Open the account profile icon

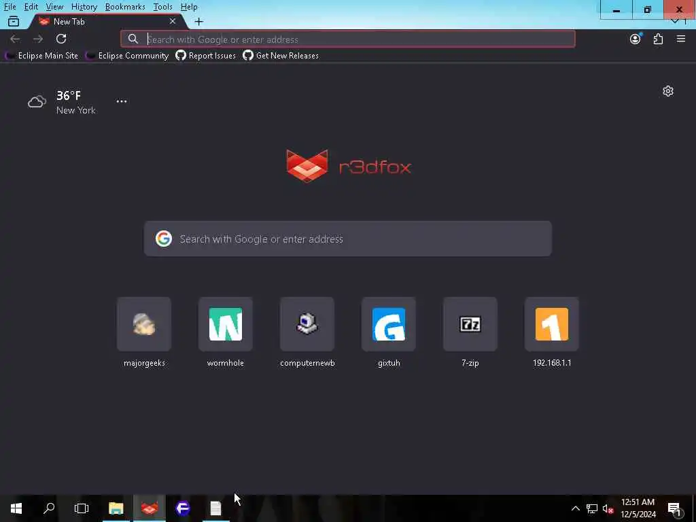click(x=636, y=39)
